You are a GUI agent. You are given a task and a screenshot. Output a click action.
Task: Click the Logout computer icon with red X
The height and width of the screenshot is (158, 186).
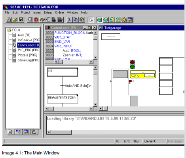click(x=61, y=20)
